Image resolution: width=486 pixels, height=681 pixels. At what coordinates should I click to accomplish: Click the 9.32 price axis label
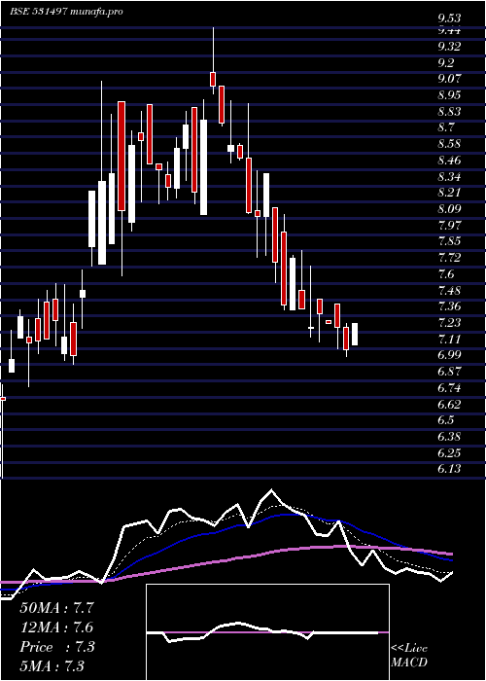(x=449, y=47)
